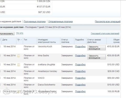The height and width of the screenshot is (98, 126).
Task: Click the $50,00 USD amount
Action: coord(113,78)
